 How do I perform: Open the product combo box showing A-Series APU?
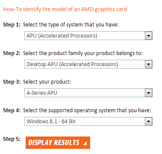pos(88,93)
